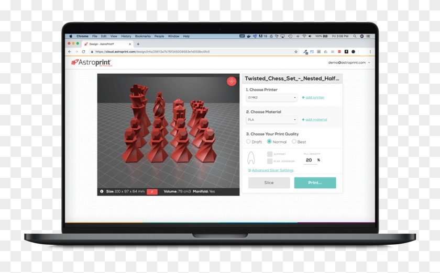This screenshot has width=440, height=273.
Task: Click the info icon next to Size
Action: [102, 191]
